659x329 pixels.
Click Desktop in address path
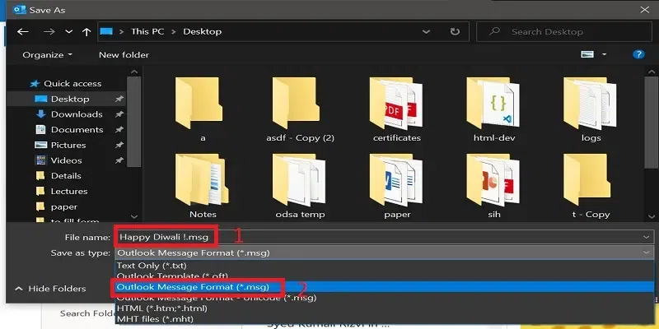(x=202, y=31)
